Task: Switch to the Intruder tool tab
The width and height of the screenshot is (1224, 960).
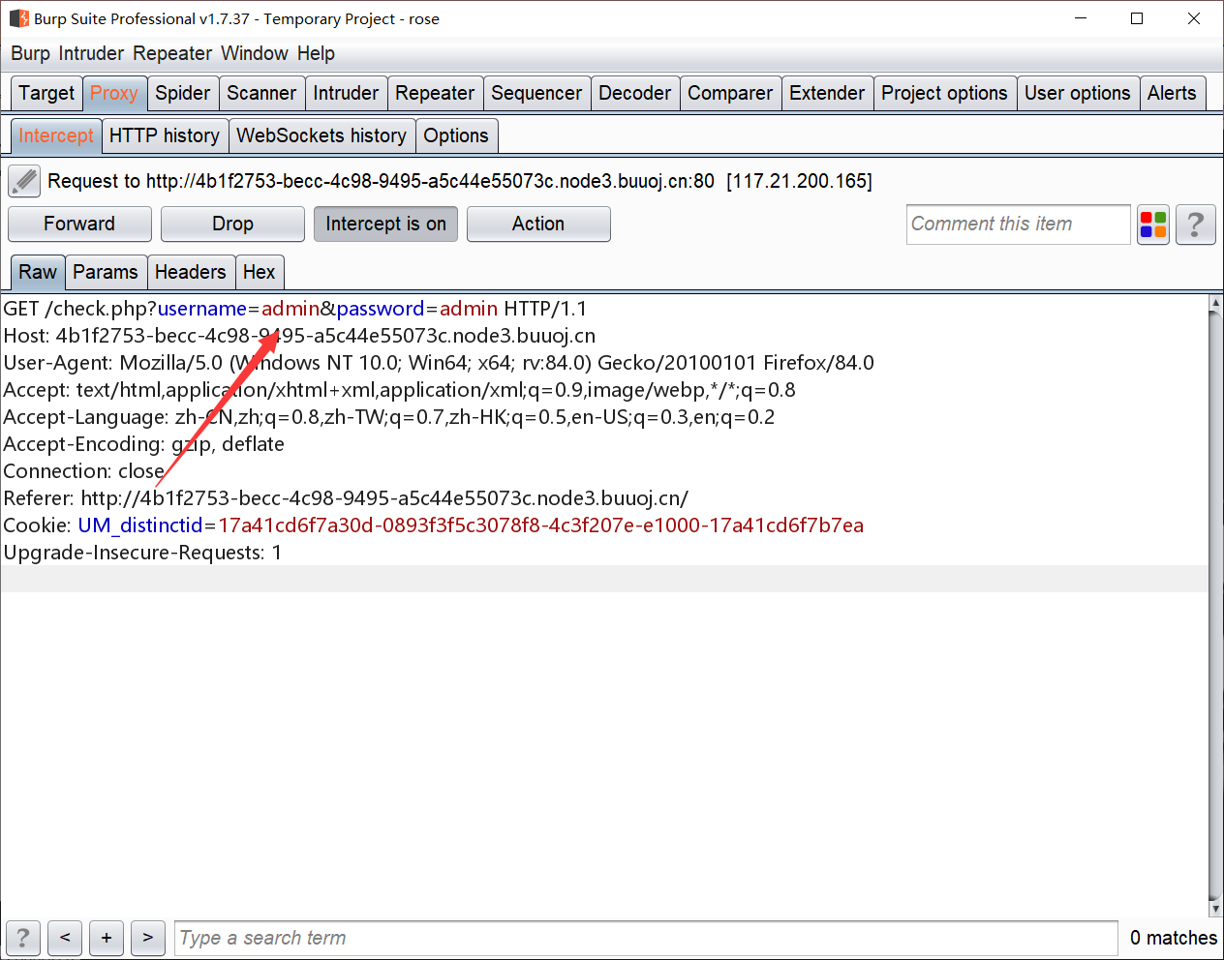Action: click(346, 93)
